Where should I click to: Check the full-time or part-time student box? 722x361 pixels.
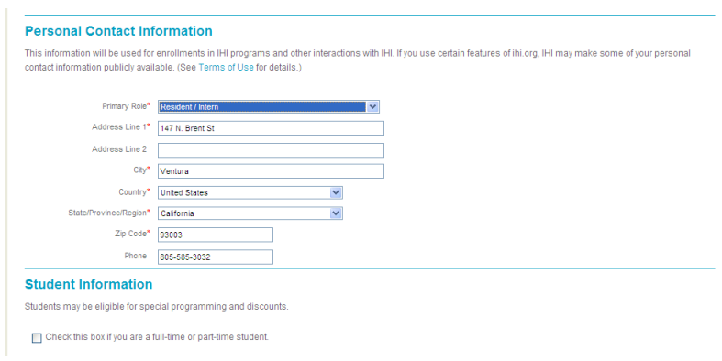(37, 338)
